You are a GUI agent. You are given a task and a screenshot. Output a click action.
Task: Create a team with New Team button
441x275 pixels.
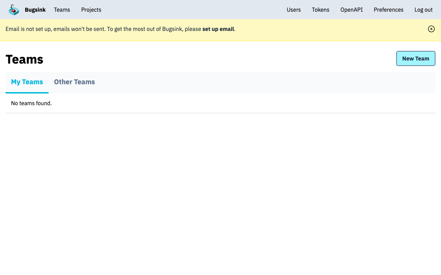[416, 58]
